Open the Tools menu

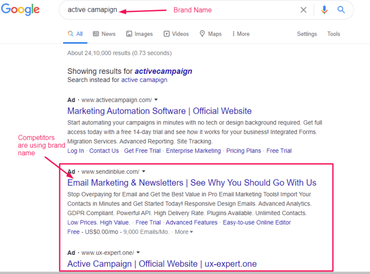click(x=334, y=34)
